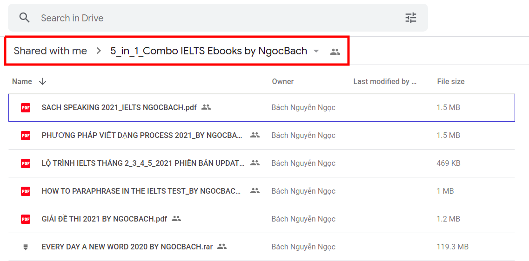Click PDF icon of LỘ TRÌNH IELTS file

pyautogui.click(x=25, y=163)
